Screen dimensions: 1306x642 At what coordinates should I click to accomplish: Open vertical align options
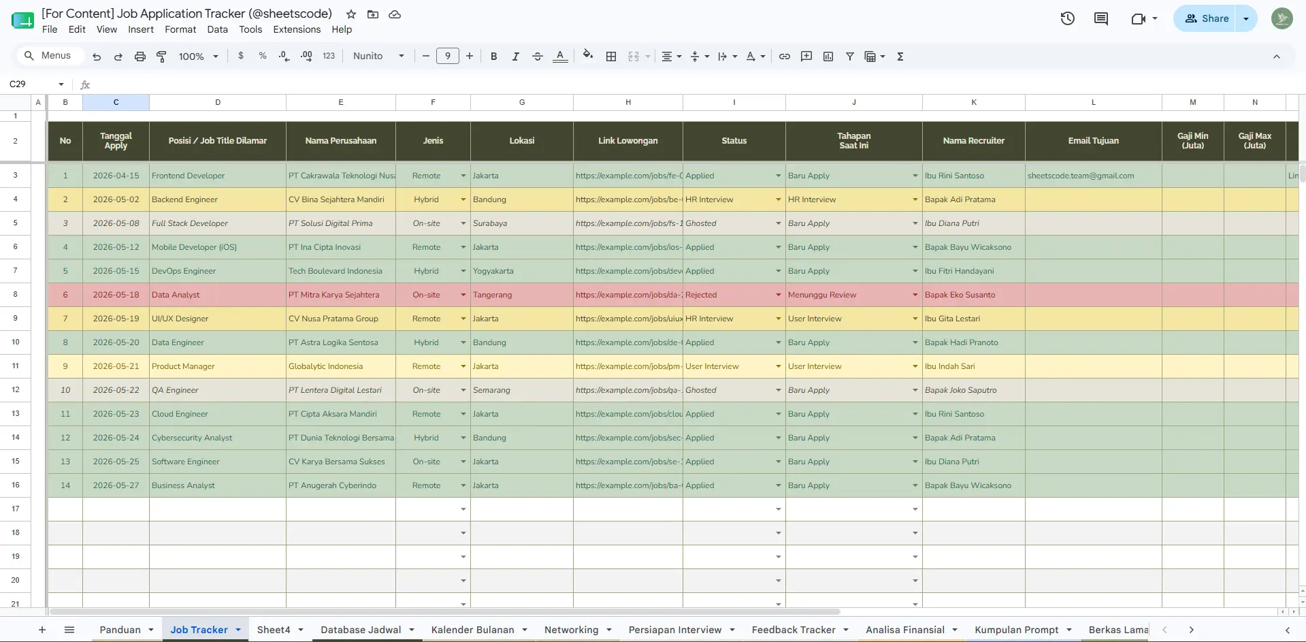(x=699, y=57)
